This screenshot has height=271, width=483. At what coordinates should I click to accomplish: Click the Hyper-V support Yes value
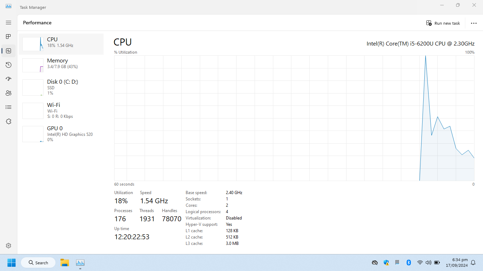[229, 224]
